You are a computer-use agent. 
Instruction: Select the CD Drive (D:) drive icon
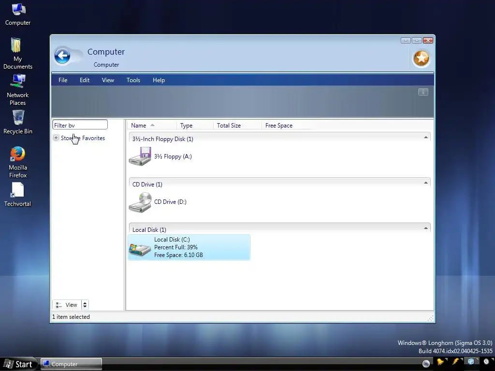(140, 202)
